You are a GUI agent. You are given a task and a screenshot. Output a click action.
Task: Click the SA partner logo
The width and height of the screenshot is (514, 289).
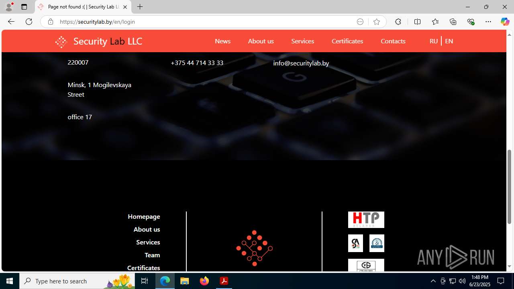point(355,243)
